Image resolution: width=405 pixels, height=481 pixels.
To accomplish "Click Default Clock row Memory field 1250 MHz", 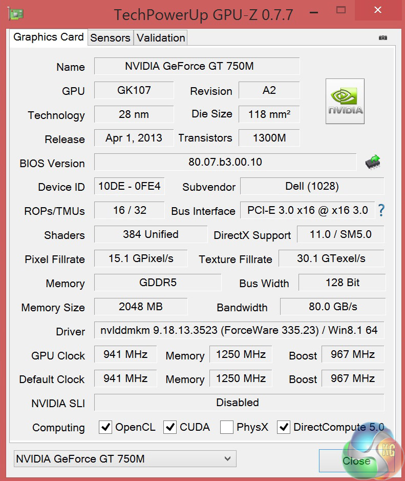I will pyautogui.click(x=241, y=378).
